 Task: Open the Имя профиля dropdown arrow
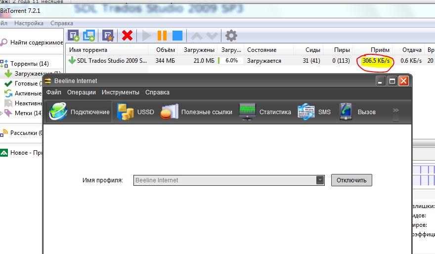(x=320, y=180)
